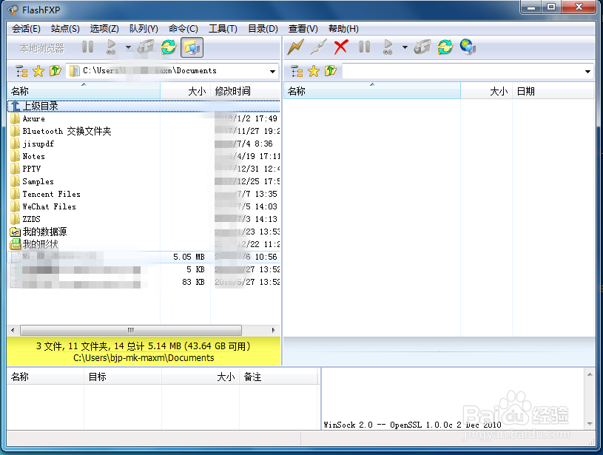Screen dimensions: 603x455
Task: Pause the local transfer with pause icon
Action: tap(88, 47)
